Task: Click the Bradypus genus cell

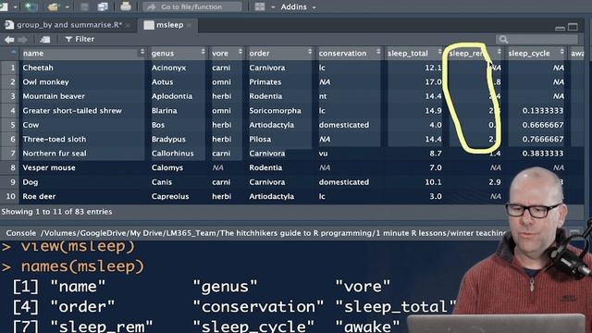Action: click(x=168, y=140)
